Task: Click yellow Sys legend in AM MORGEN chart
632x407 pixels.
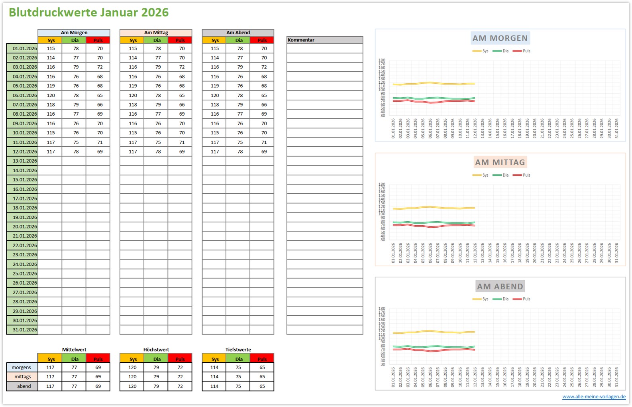Action: [480, 51]
